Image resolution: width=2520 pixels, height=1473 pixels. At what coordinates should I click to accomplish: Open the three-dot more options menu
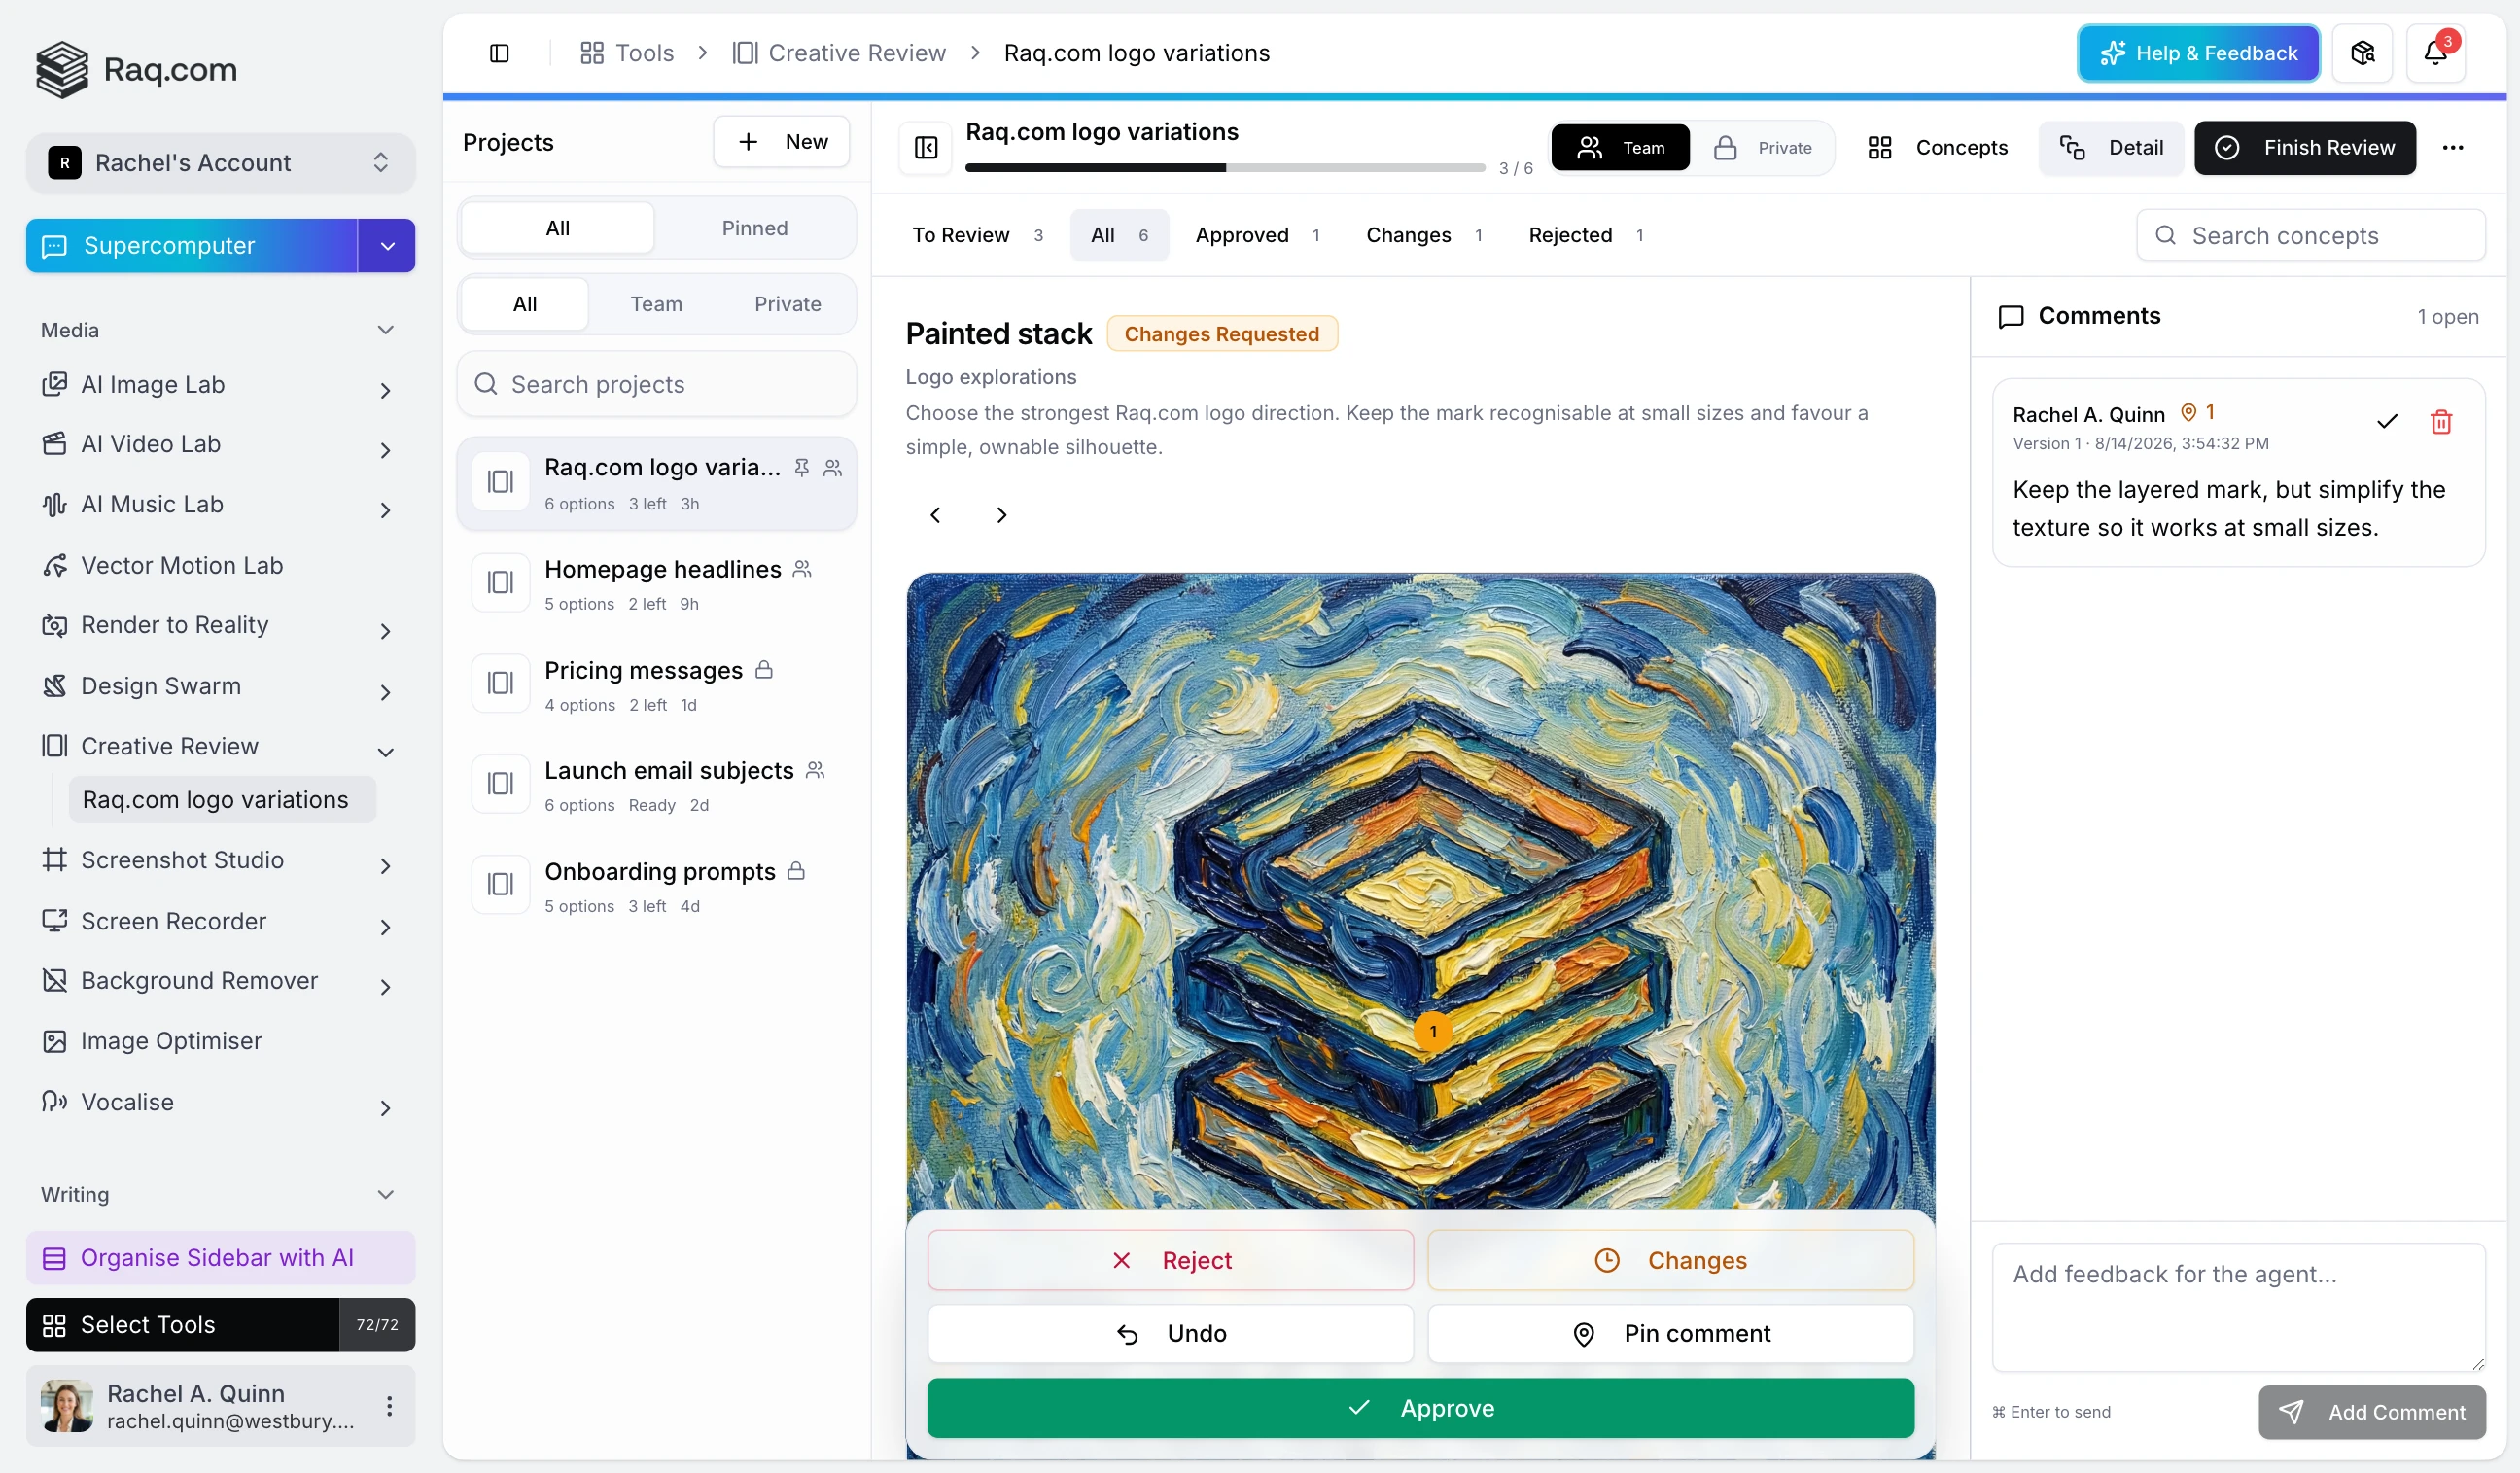(2452, 148)
